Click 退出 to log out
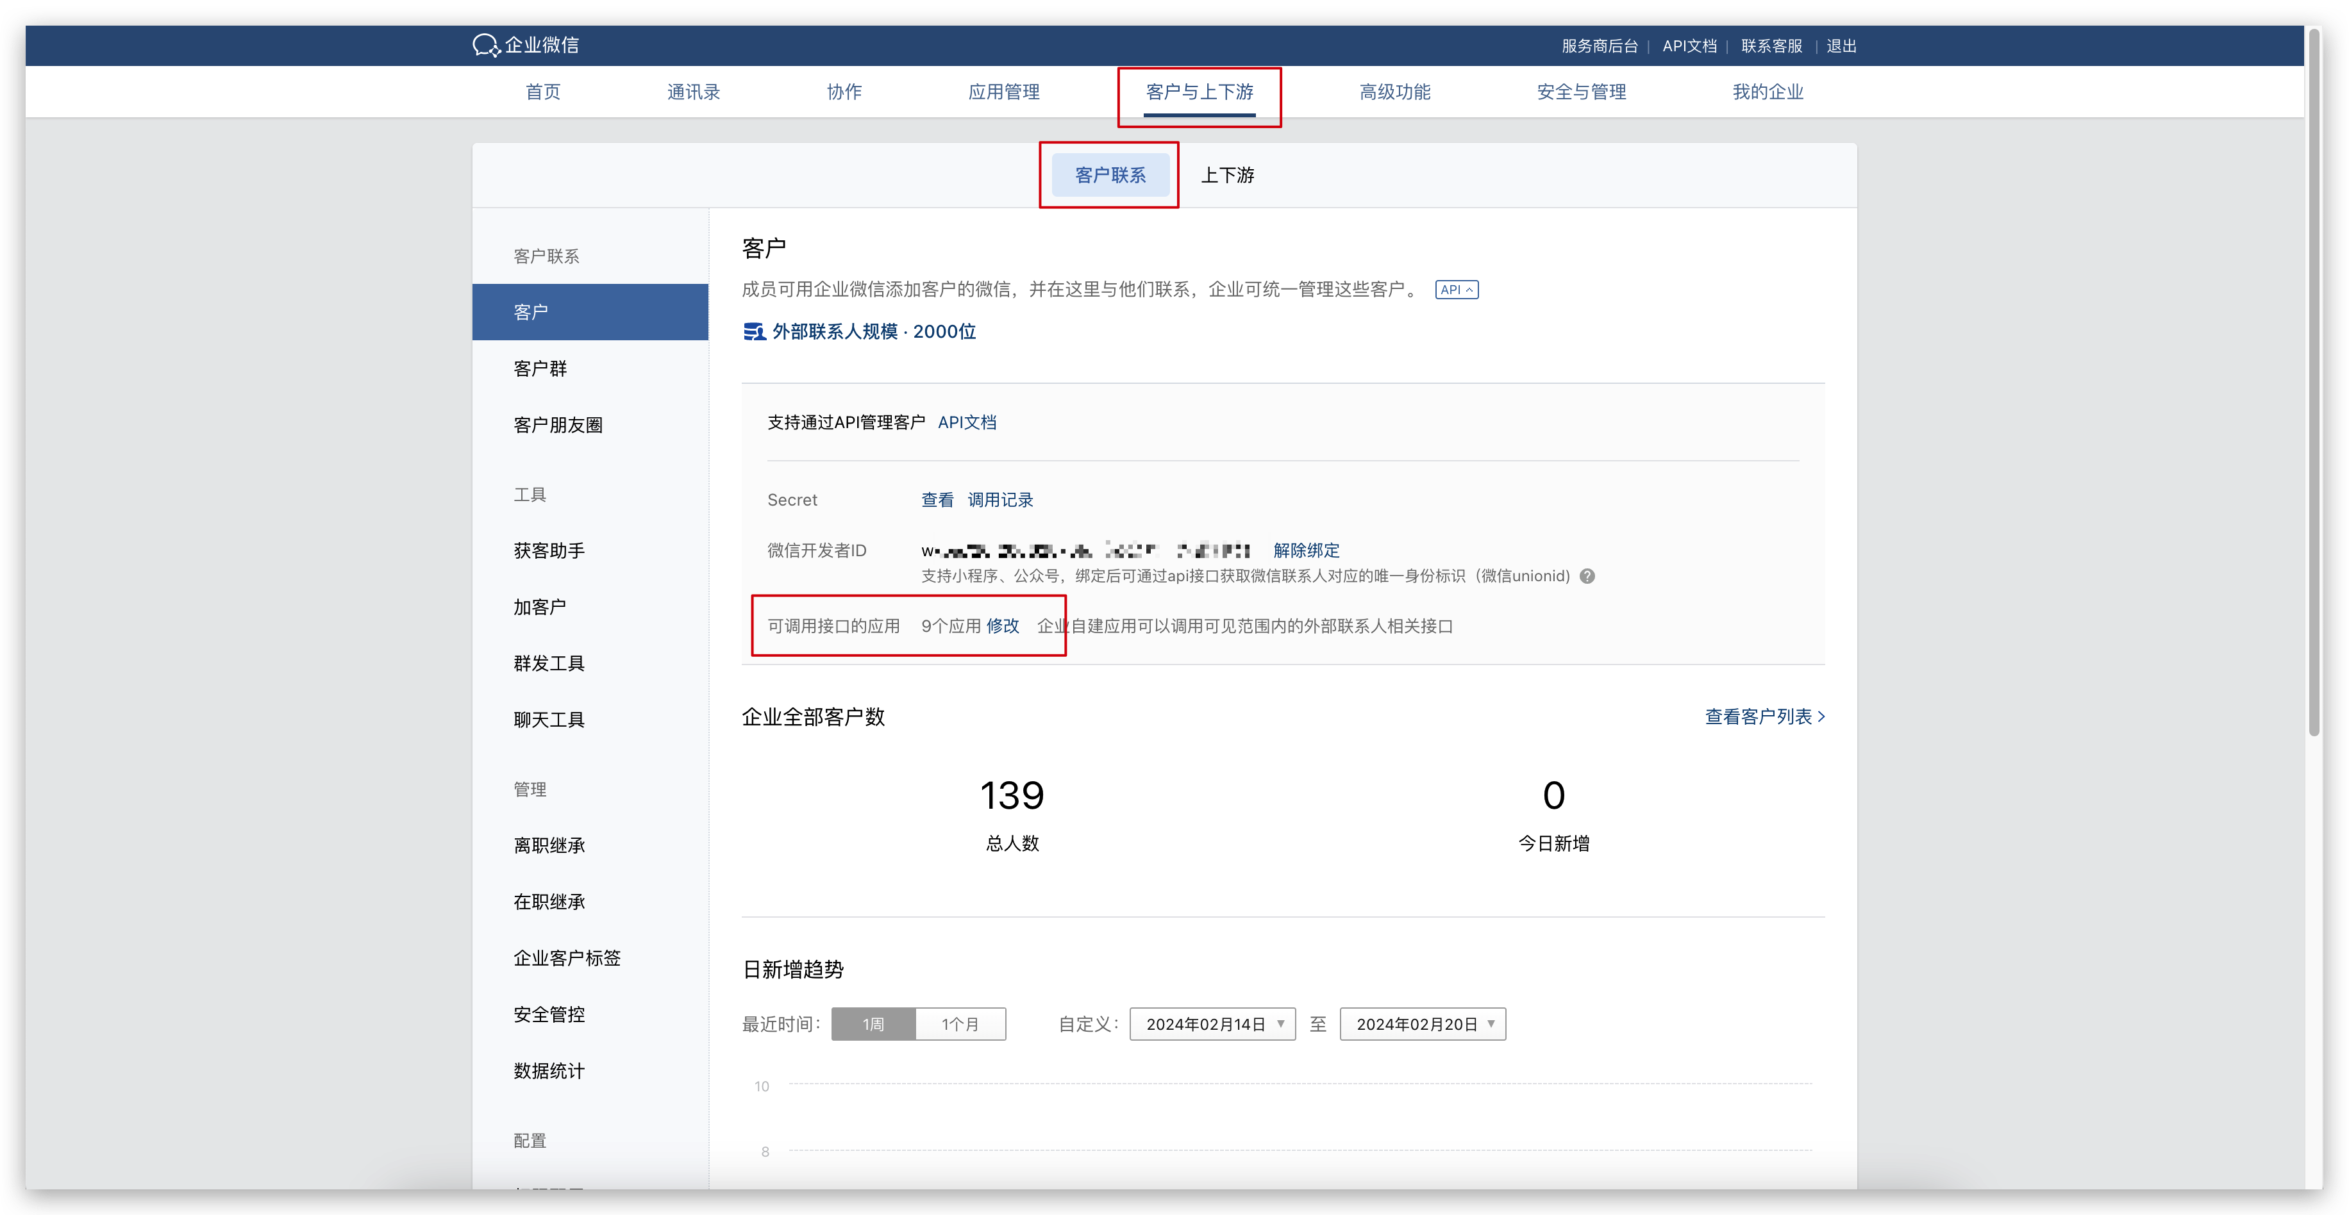This screenshot has height=1215, width=2349. point(1841,47)
